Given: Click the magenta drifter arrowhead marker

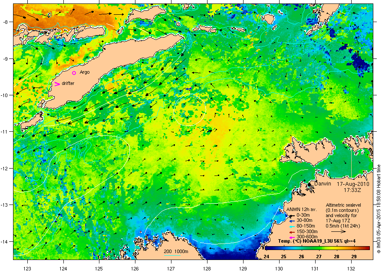Looking at the screenshot, I should [57, 84].
